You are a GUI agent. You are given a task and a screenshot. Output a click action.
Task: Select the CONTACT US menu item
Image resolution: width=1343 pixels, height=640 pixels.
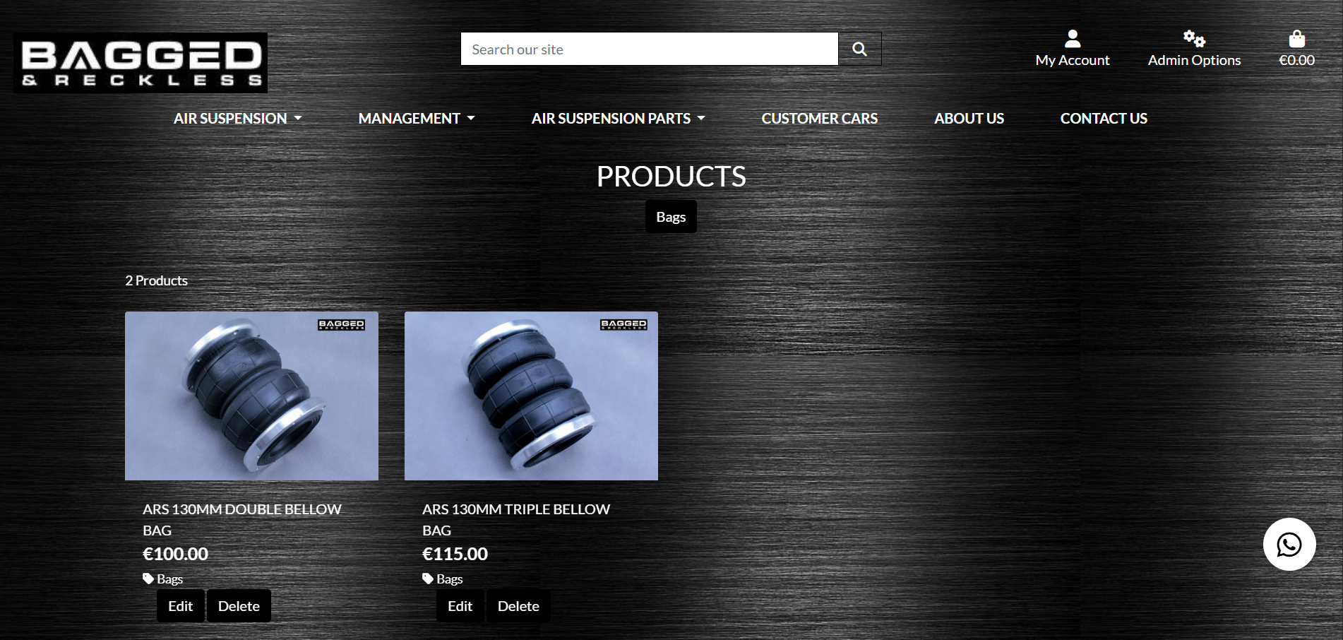[1103, 118]
